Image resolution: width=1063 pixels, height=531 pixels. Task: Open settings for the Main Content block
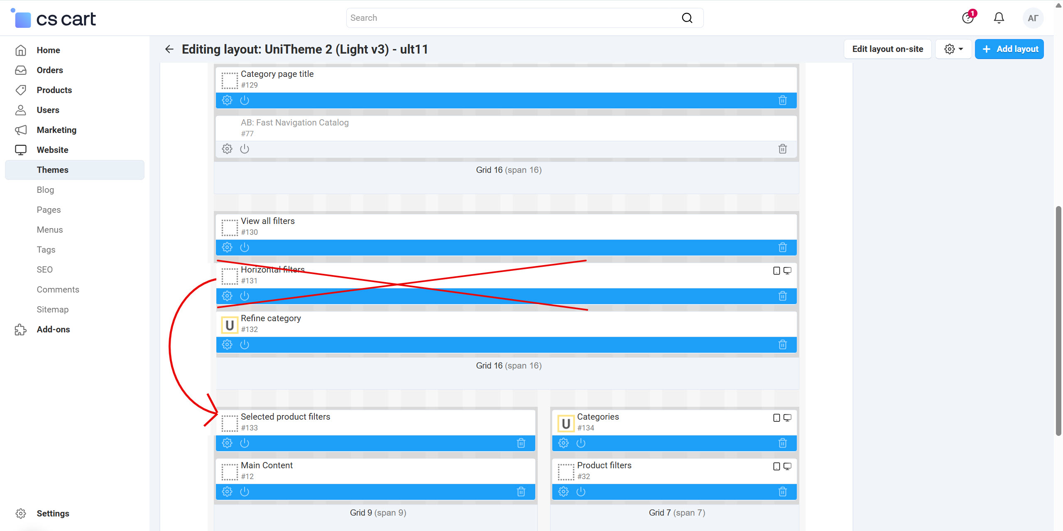(227, 492)
